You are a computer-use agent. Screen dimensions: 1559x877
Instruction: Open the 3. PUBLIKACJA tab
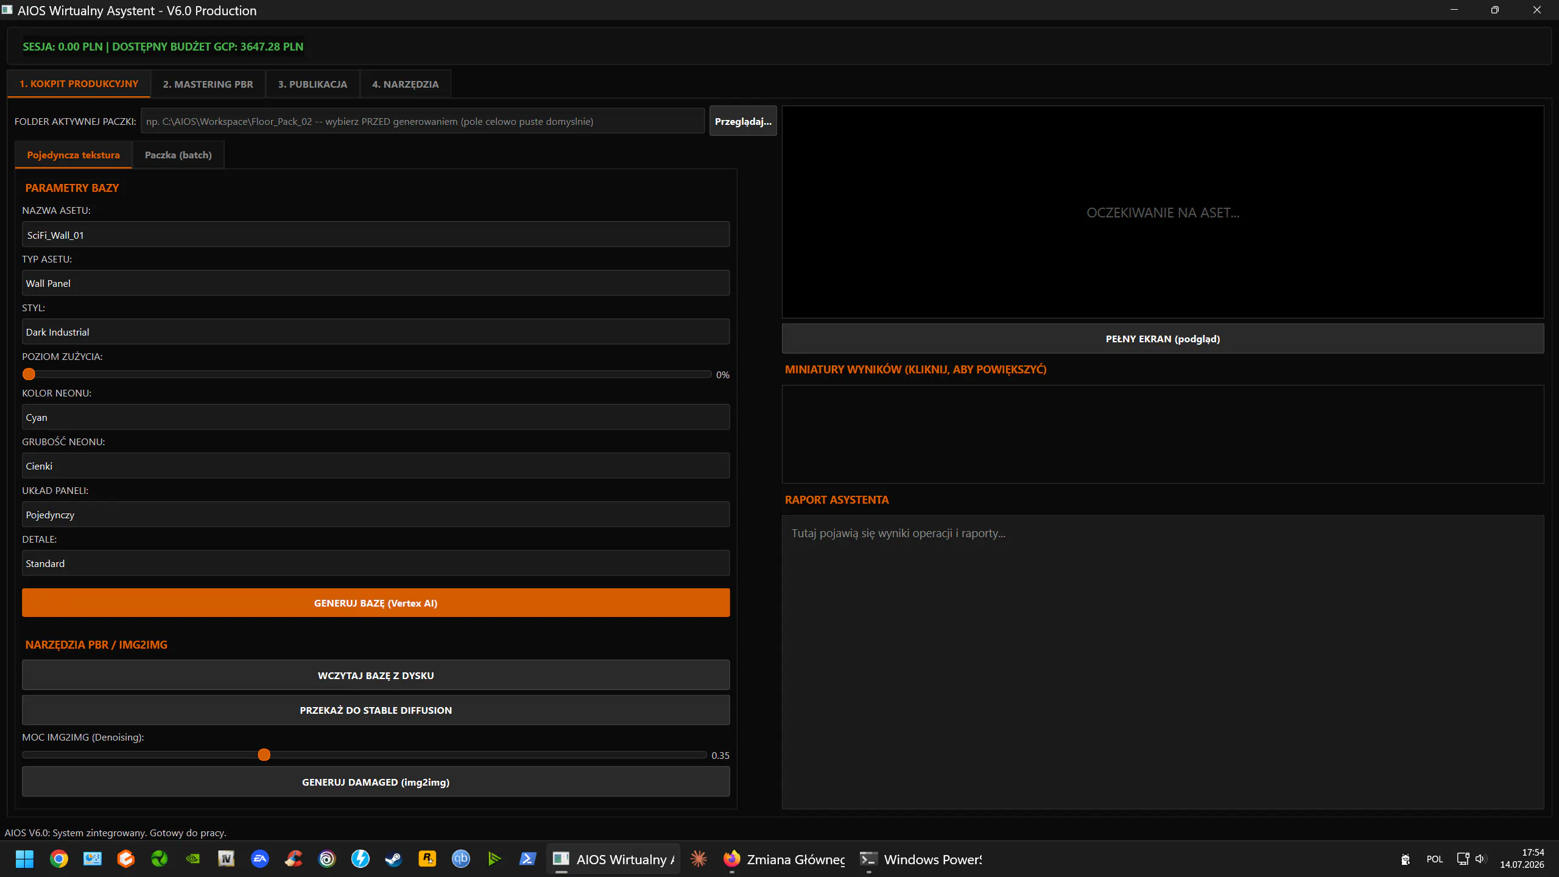coord(312,84)
